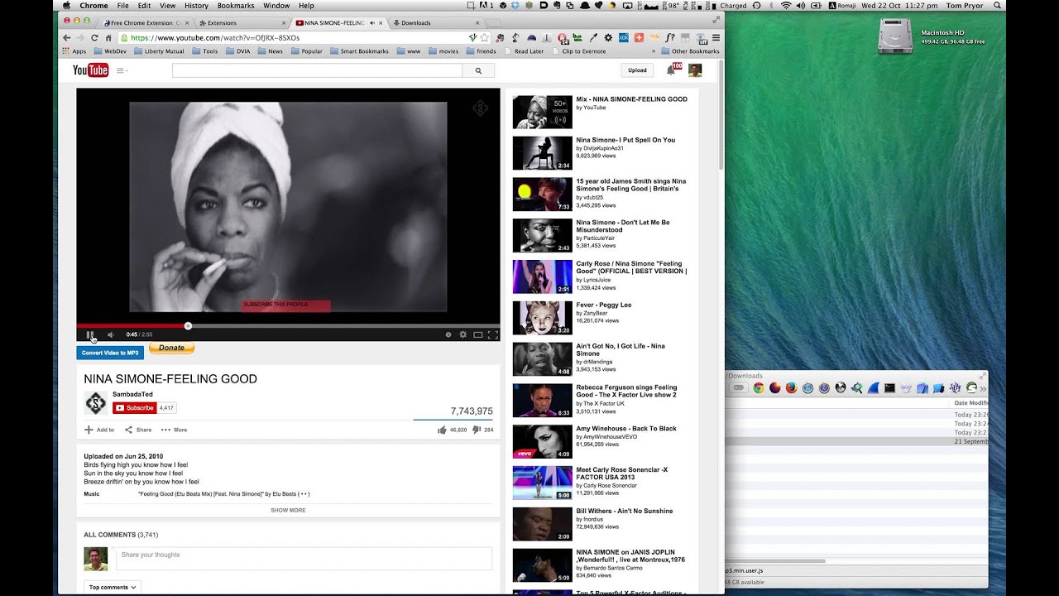Switch to the Extensions tab
Screen dimensions: 1059x596
(242, 23)
